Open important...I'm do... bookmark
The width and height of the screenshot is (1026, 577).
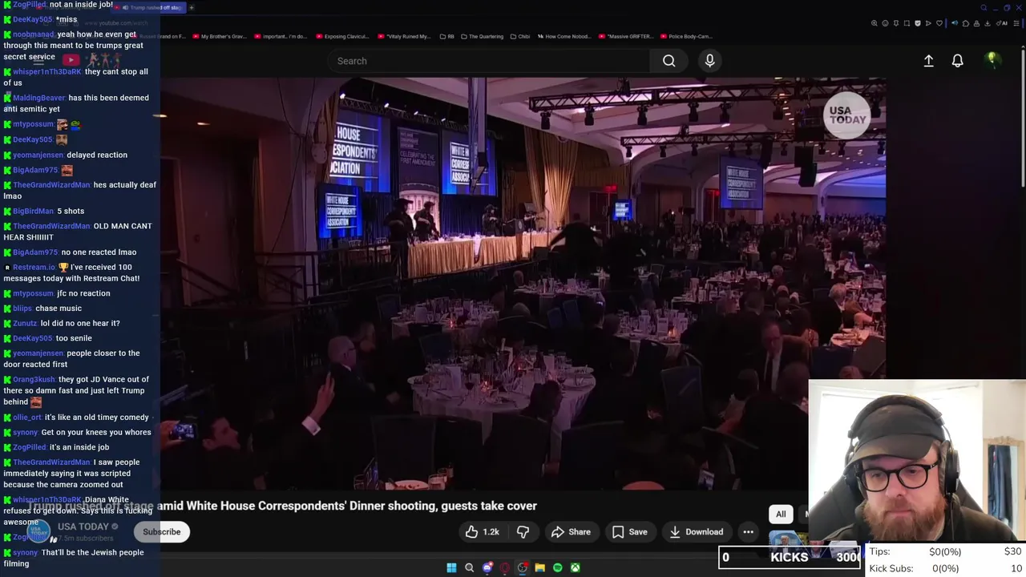point(280,36)
